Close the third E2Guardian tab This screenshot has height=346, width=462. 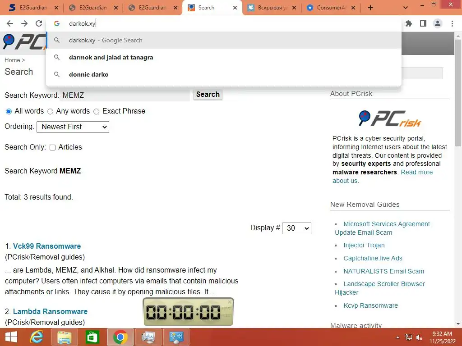(176, 8)
